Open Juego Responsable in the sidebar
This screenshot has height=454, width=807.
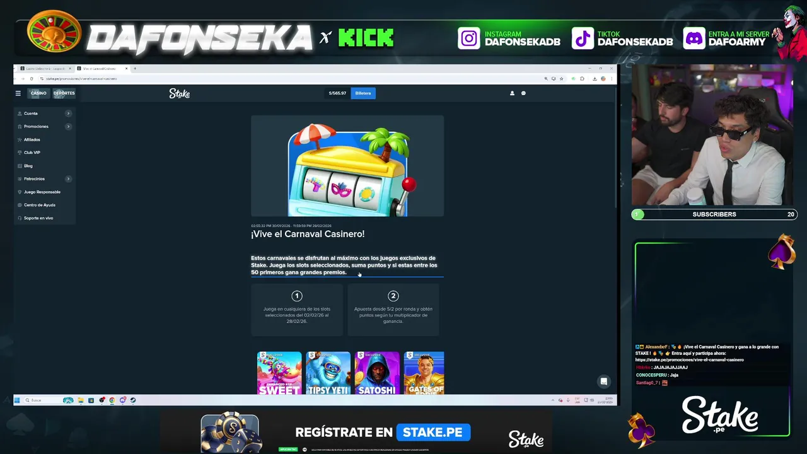42,192
